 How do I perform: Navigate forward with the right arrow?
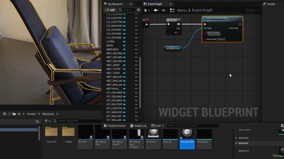pos(163,10)
